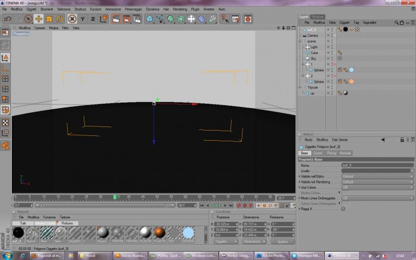Switch to the Phong tab in attributes
This screenshot has height=260, width=416.
332,153
